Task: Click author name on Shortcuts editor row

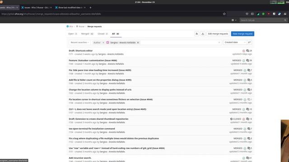Action: pyautogui.click(x=111, y=54)
